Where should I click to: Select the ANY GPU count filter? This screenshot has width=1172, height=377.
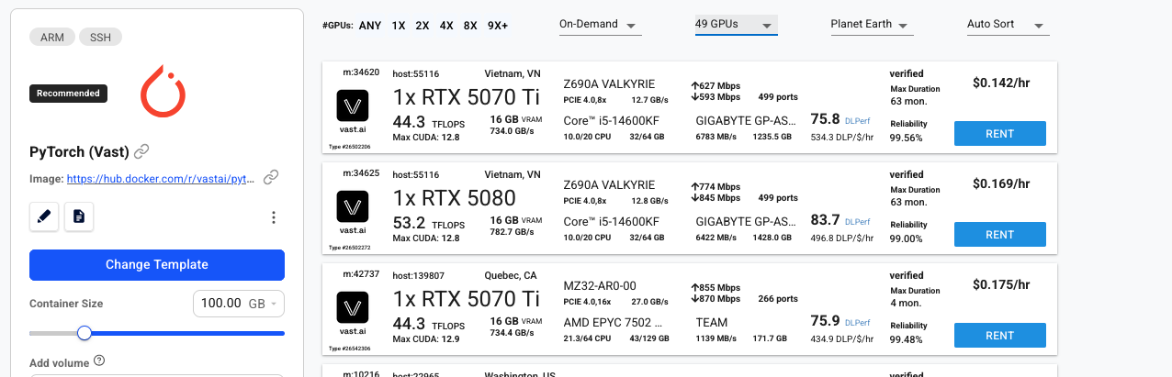[x=370, y=26]
